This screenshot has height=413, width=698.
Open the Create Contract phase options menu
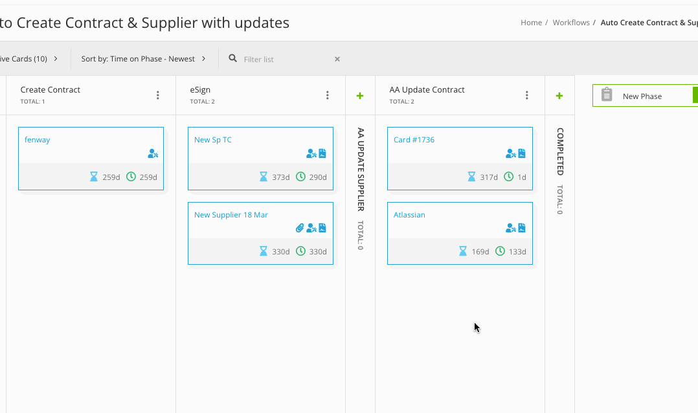[x=157, y=95]
